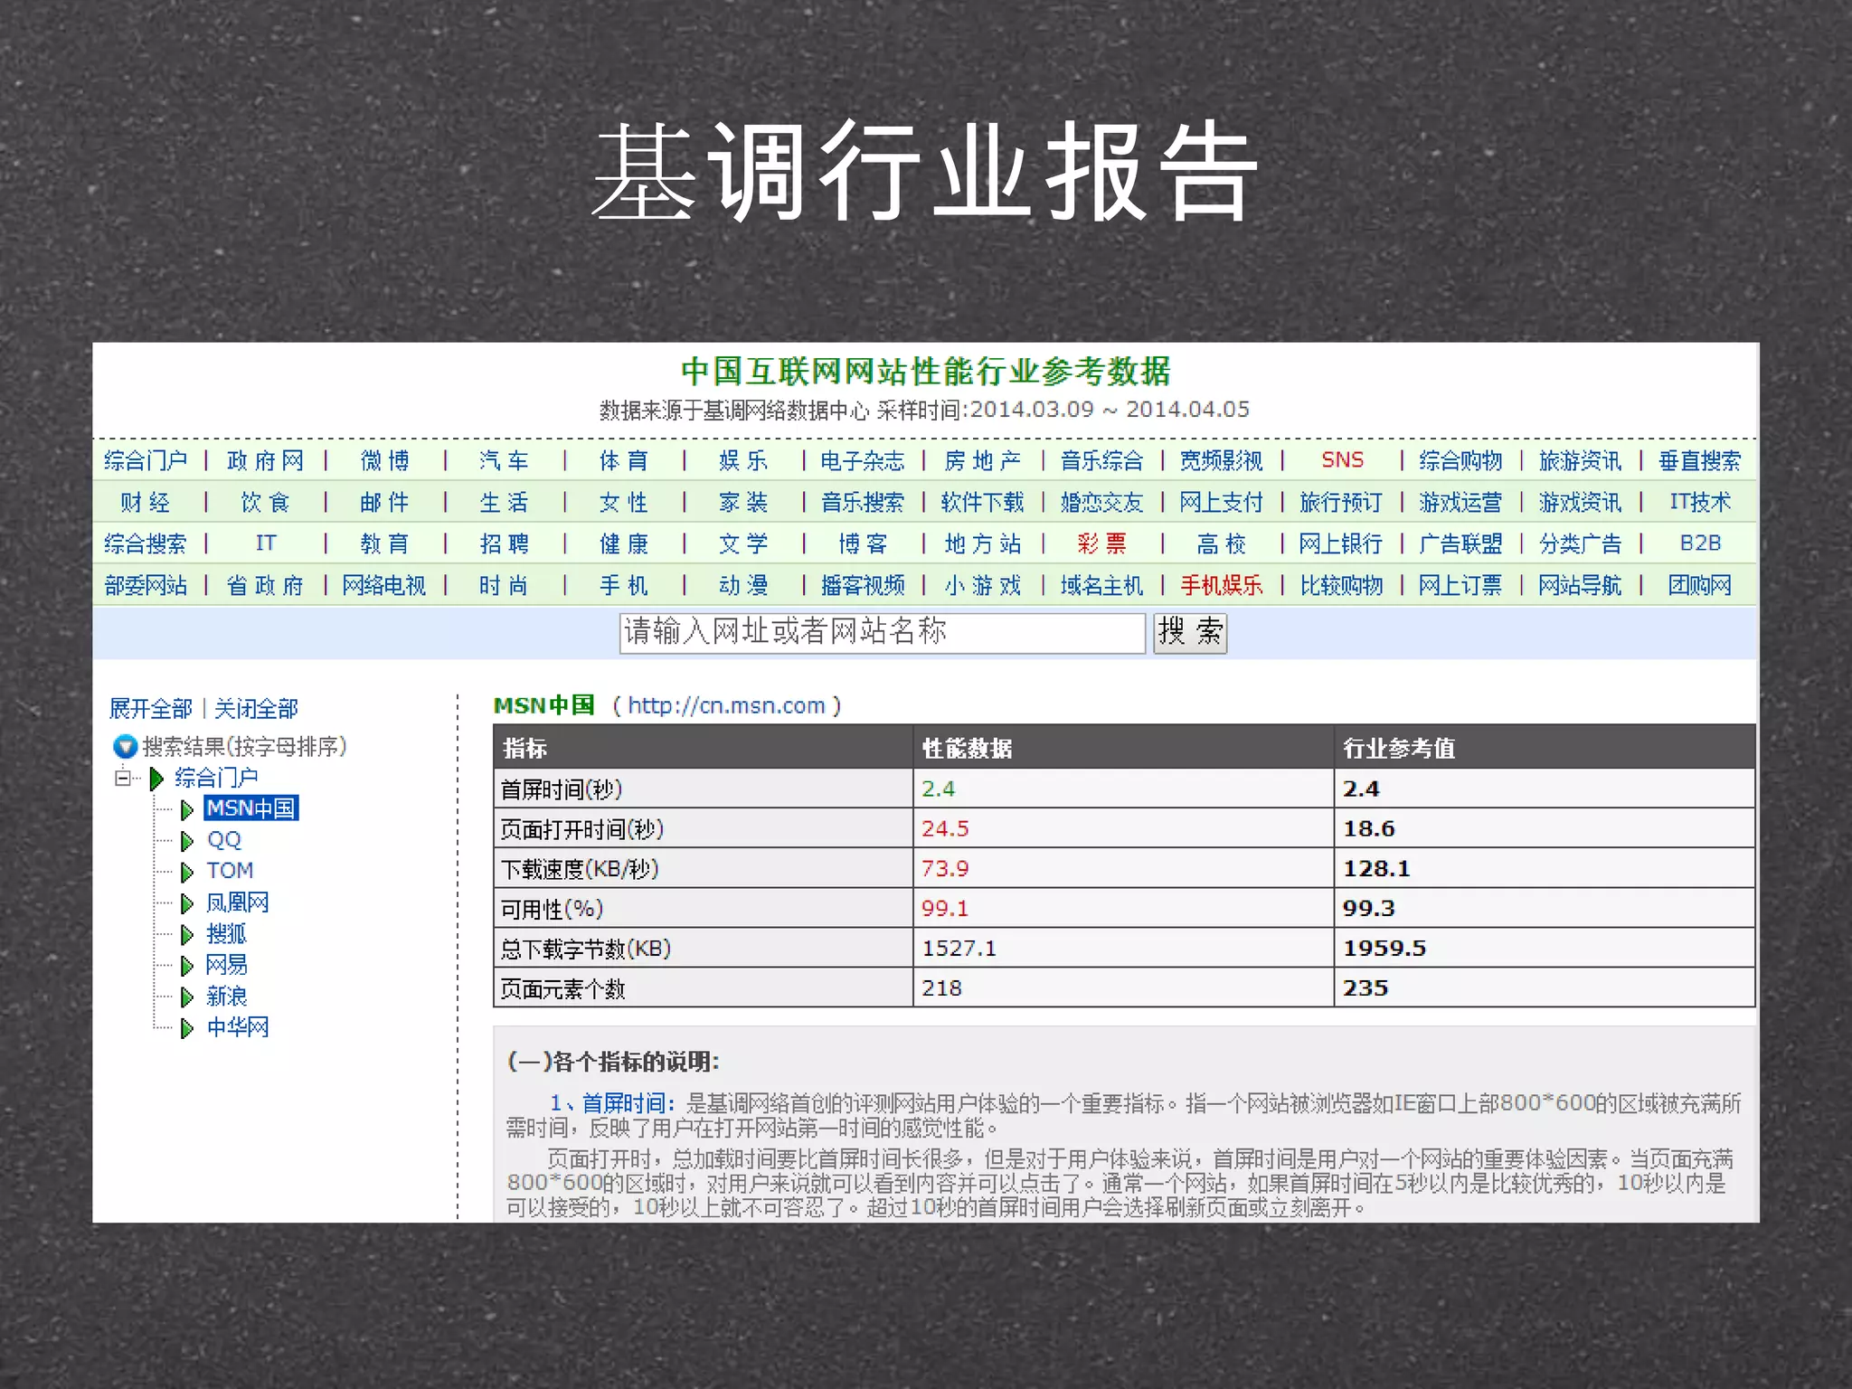Click the 73.9 download speed value

tap(945, 868)
